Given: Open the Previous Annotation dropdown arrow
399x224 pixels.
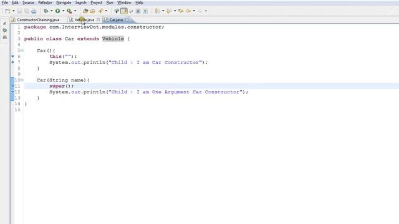Looking at the screenshot, I should pos(175,11).
